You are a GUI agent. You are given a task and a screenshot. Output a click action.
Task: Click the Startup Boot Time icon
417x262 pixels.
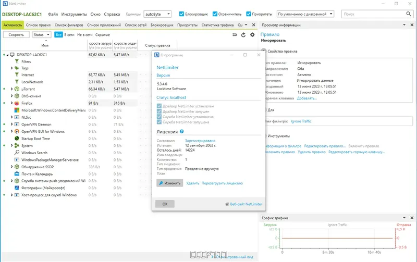17,139
